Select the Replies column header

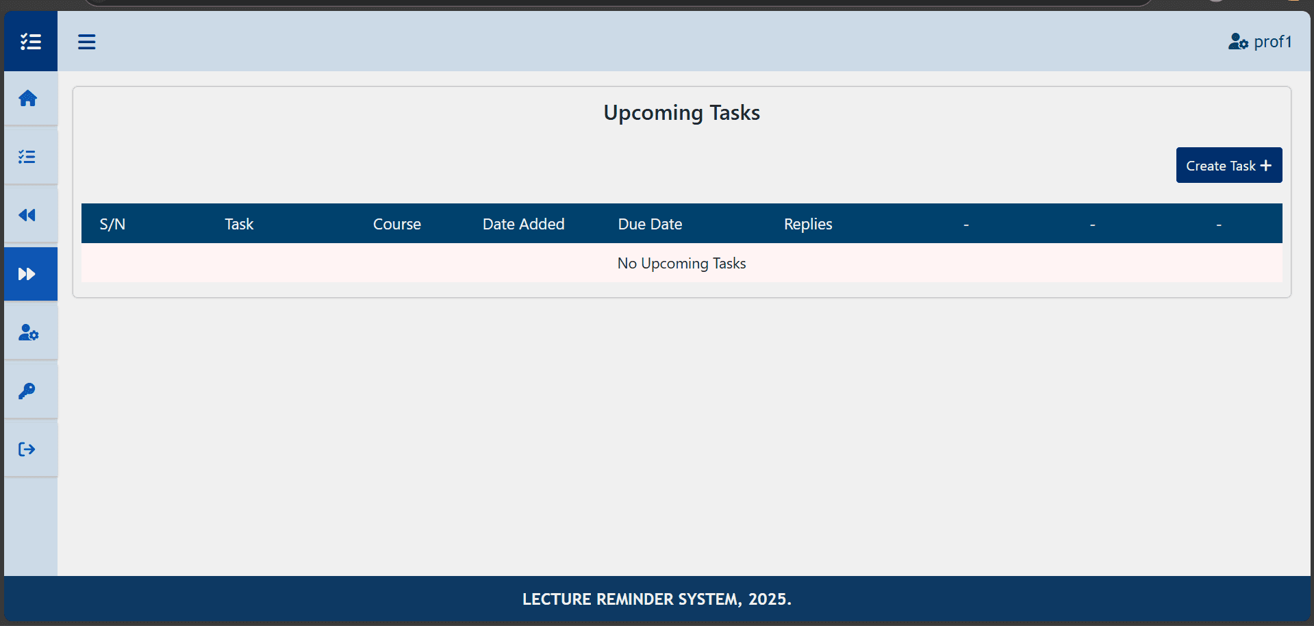pos(808,224)
